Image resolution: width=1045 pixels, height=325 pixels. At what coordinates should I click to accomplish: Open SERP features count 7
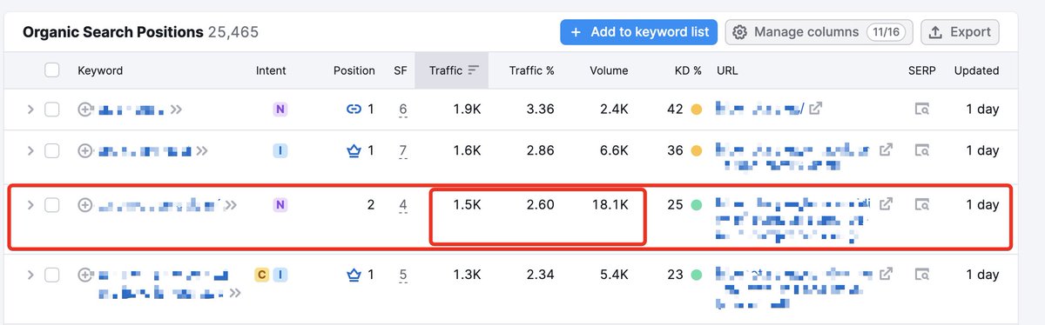pos(403,150)
